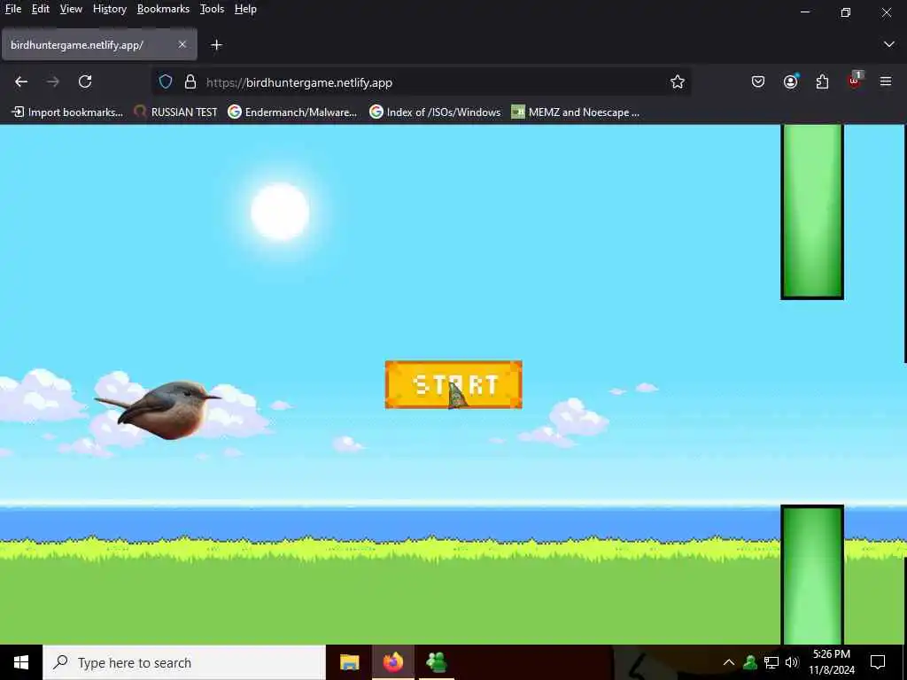Open green user tray icon
This screenshot has width=907, height=680.
pyautogui.click(x=750, y=662)
